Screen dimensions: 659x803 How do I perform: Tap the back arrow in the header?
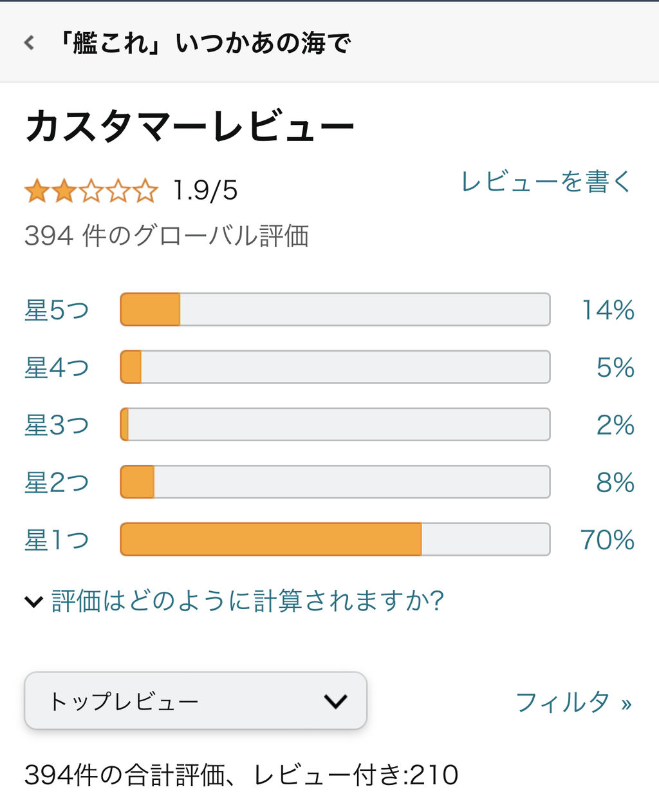29,43
